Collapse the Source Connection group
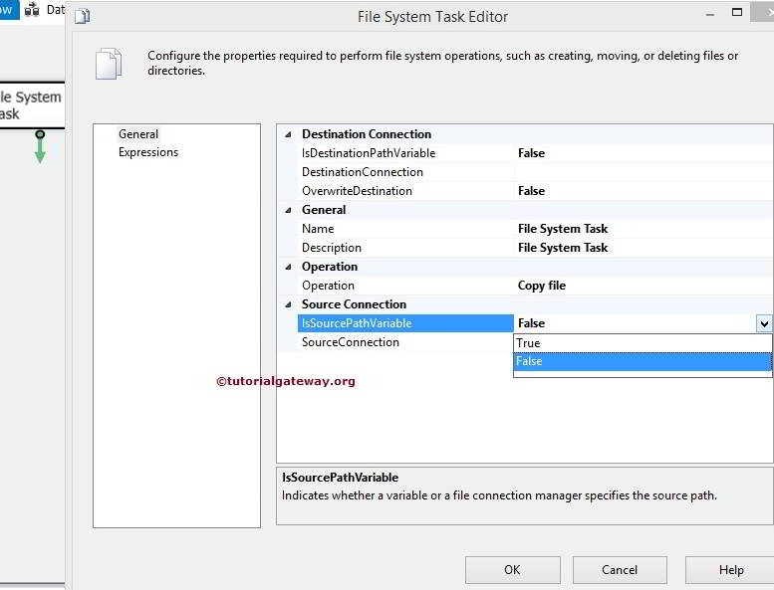Viewport: 774px width, 590px height. pos(288,304)
